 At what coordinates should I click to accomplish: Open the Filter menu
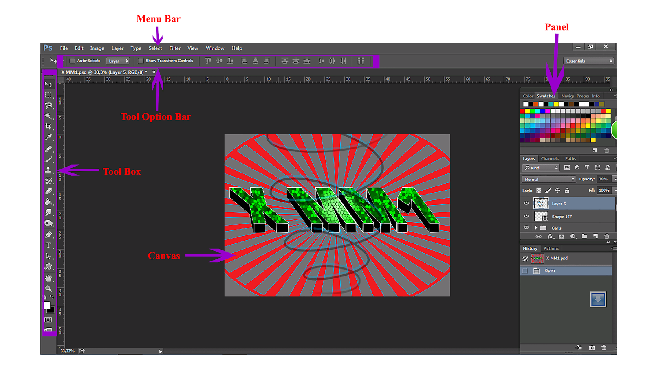coord(175,48)
